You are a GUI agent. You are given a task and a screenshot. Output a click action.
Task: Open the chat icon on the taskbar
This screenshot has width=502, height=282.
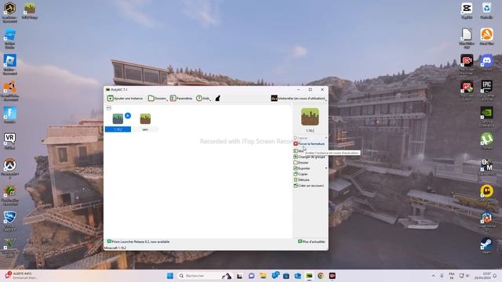[x=252, y=276]
